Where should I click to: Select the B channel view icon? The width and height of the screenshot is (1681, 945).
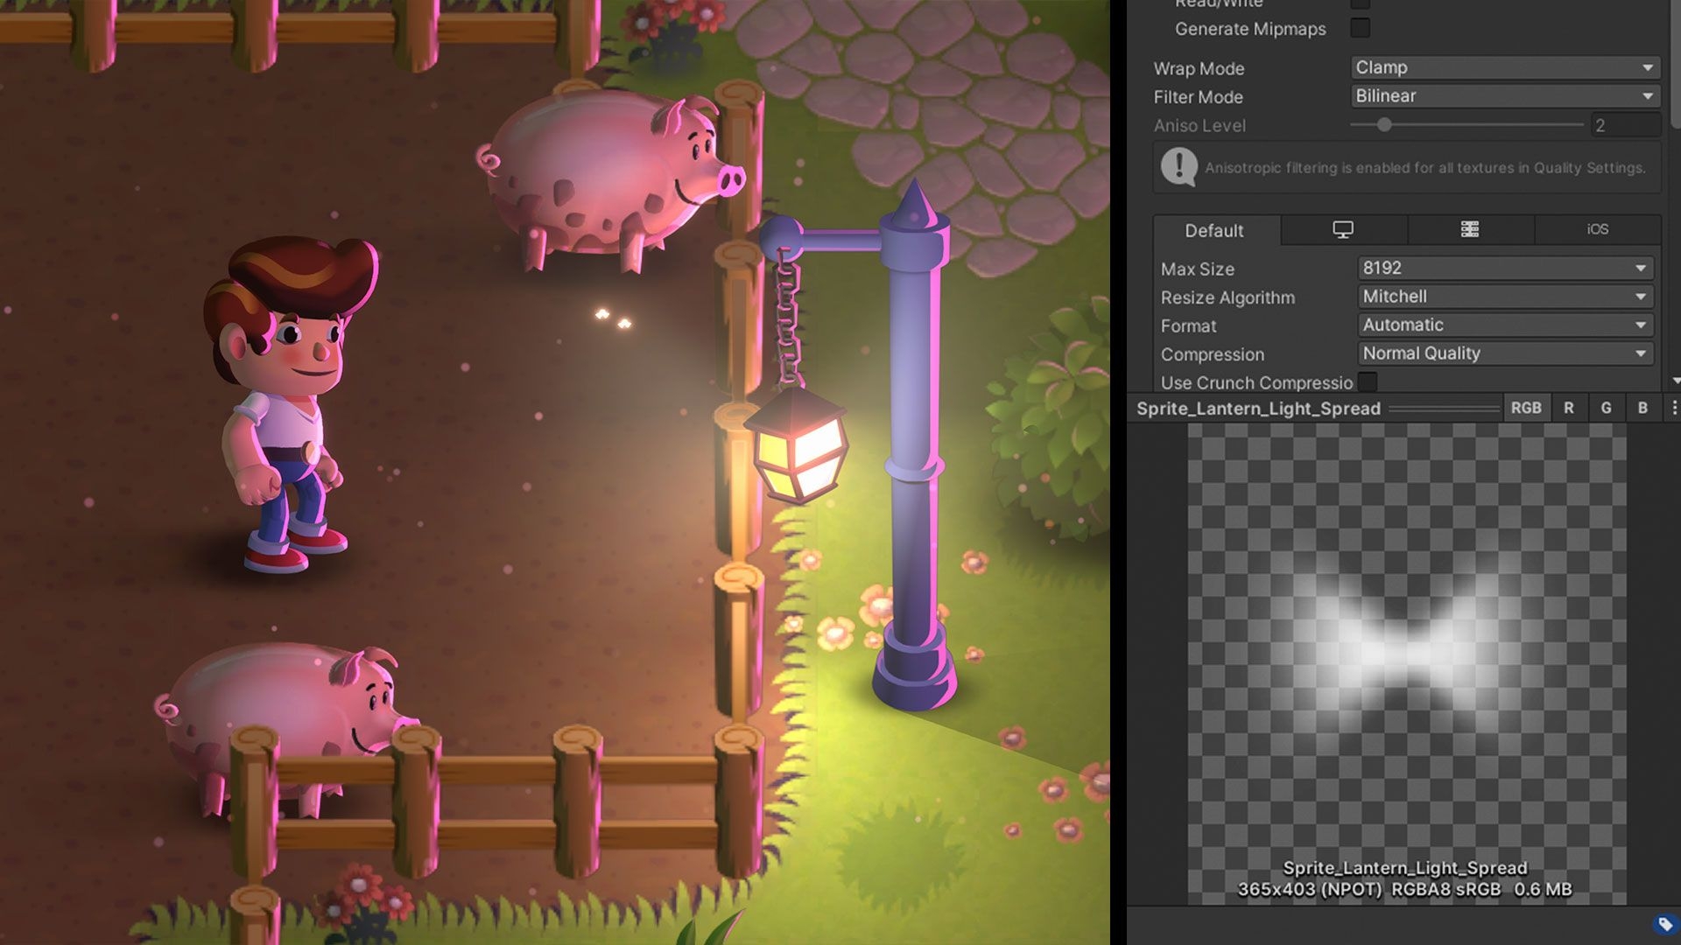pyautogui.click(x=1644, y=409)
